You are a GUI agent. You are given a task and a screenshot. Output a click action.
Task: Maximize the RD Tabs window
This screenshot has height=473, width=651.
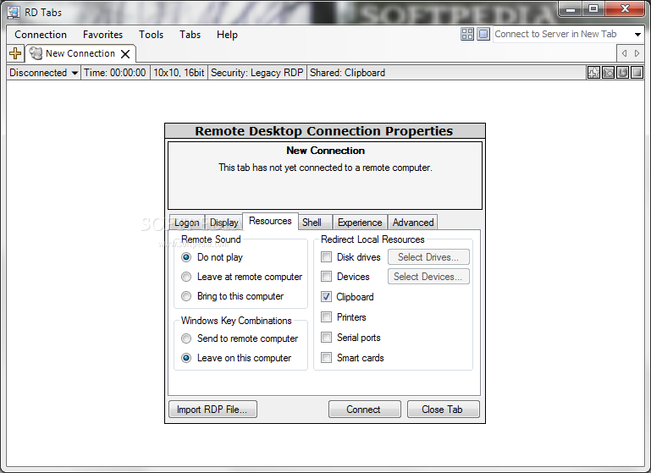click(593, 9)
